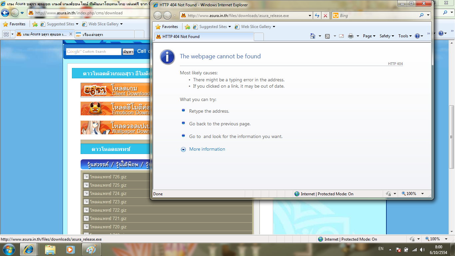The image size is (455, 256).
Task: Click the Favorites star in the background Asura window
Action: (5, 24)
